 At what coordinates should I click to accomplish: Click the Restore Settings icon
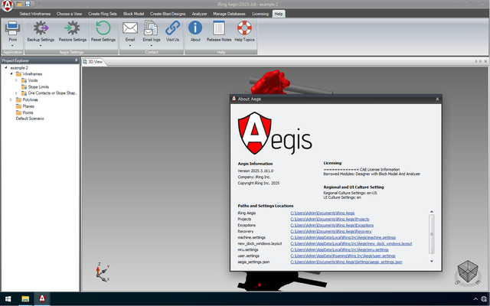(72, 28)
